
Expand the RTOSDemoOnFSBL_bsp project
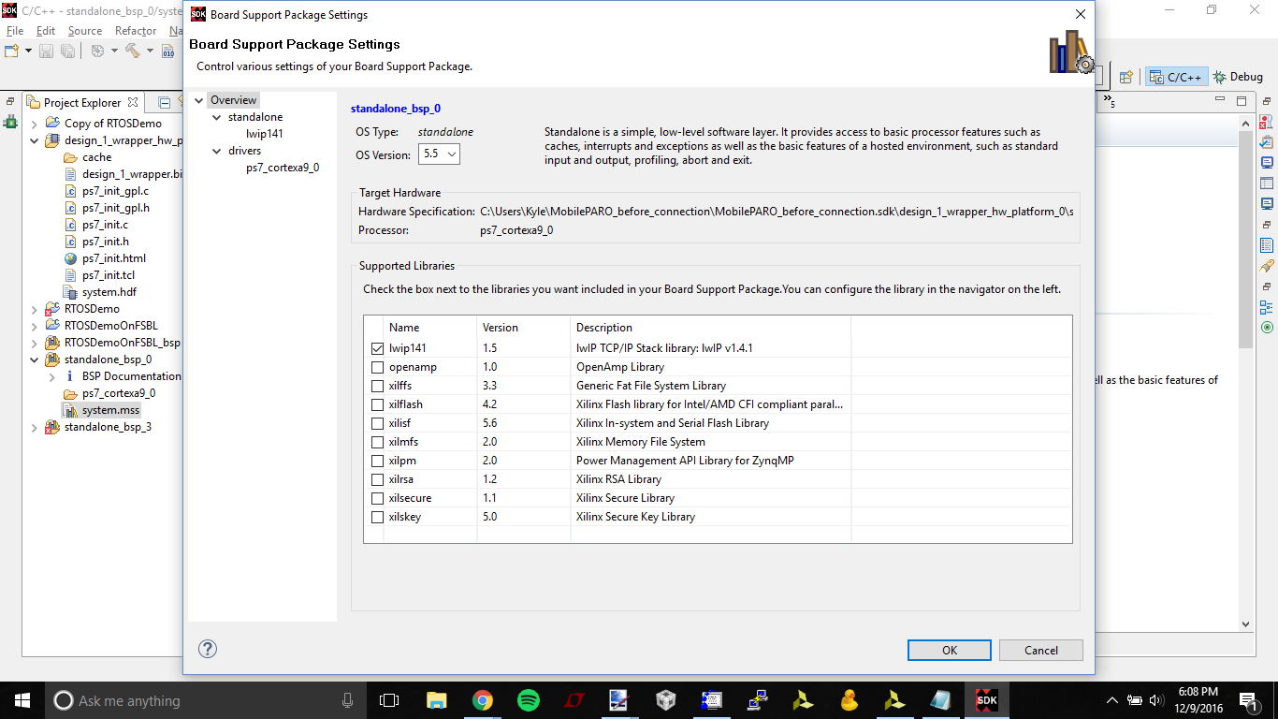[x=35, y=343]
